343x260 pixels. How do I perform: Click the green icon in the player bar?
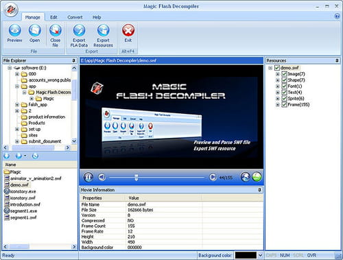click(x=257, y=177)
